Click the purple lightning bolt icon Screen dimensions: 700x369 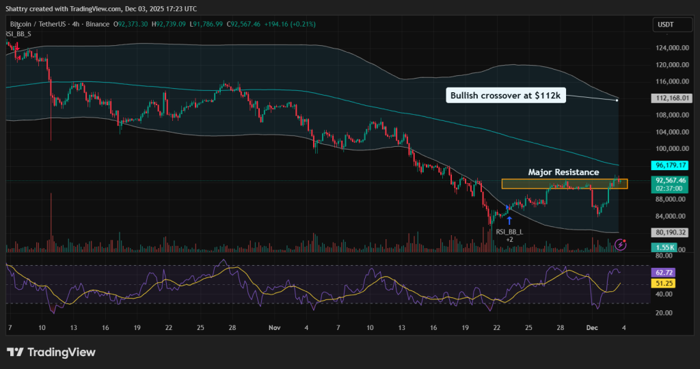[621, 244]
